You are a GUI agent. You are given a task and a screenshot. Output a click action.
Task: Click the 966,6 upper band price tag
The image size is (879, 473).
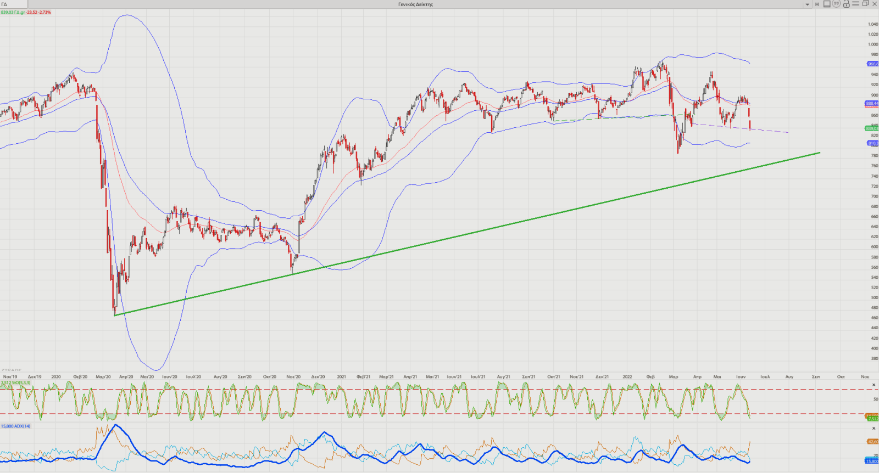click(x=872, y=64)
